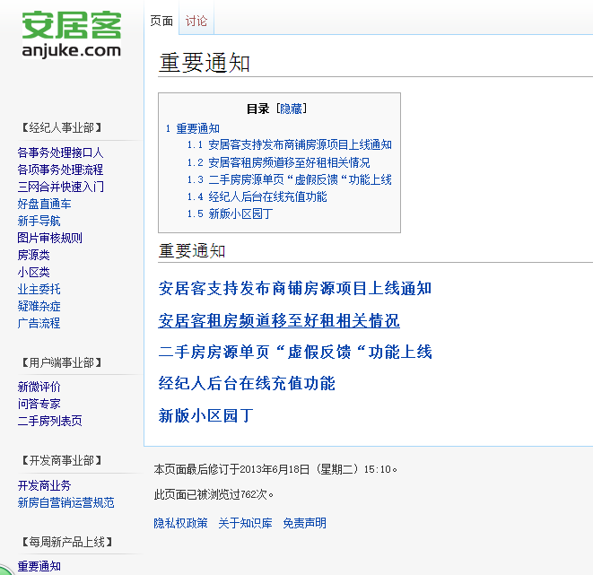Click the last-revised date text 2013年6月18日
The image size is (593, 575).
point(275,469)
